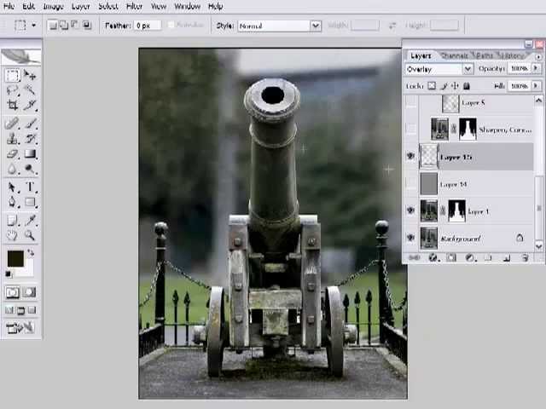Reset default colors icon in toolbox
Viewport: 546px width, 409px height.
(9, 274)
